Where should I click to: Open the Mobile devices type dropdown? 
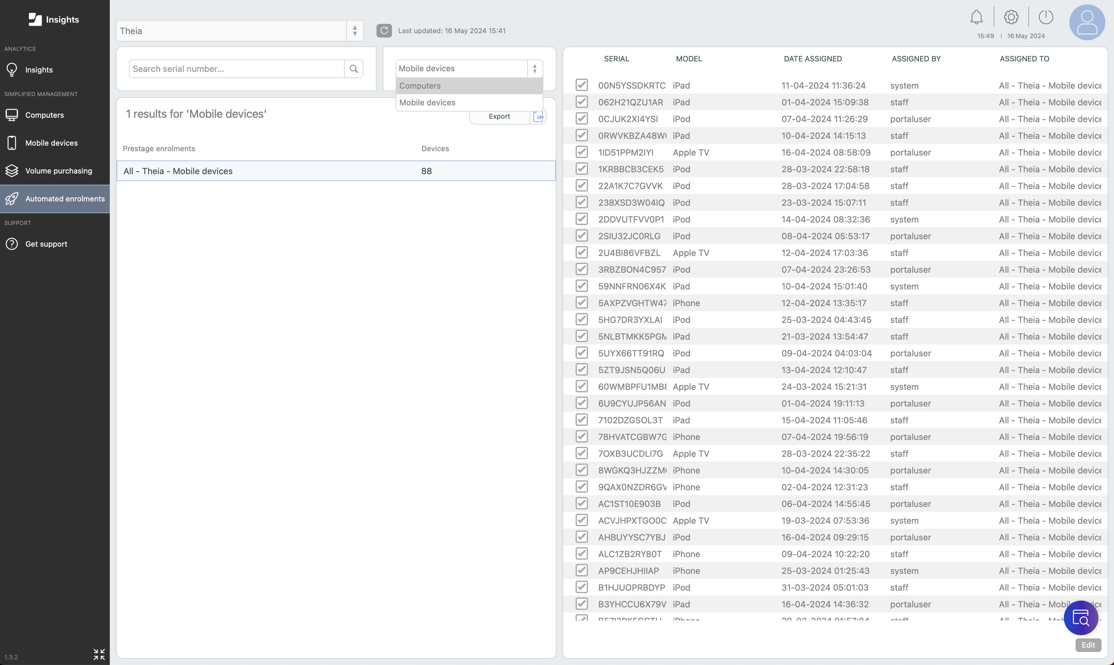pos(469,68)
